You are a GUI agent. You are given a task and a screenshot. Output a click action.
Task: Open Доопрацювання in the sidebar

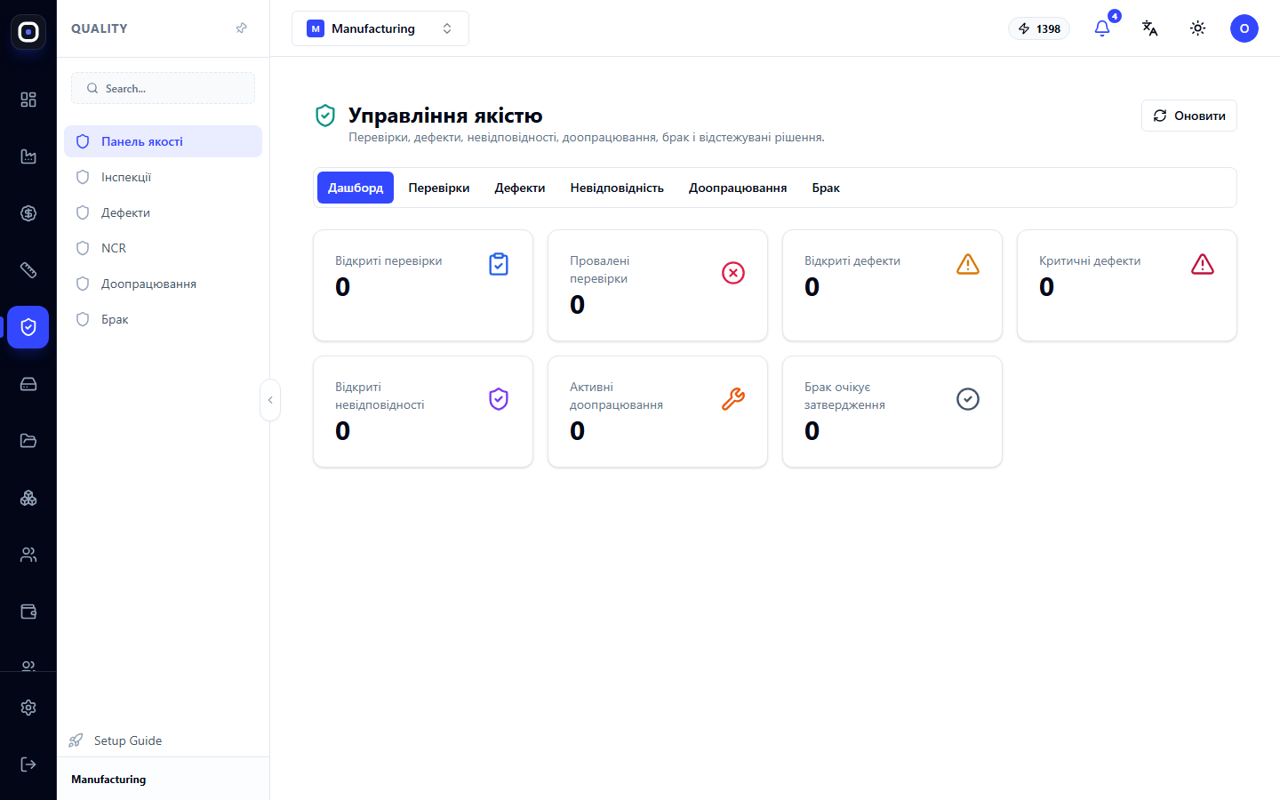163,284
